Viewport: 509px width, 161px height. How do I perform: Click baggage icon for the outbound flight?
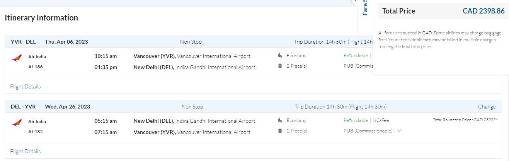[280, 66]
